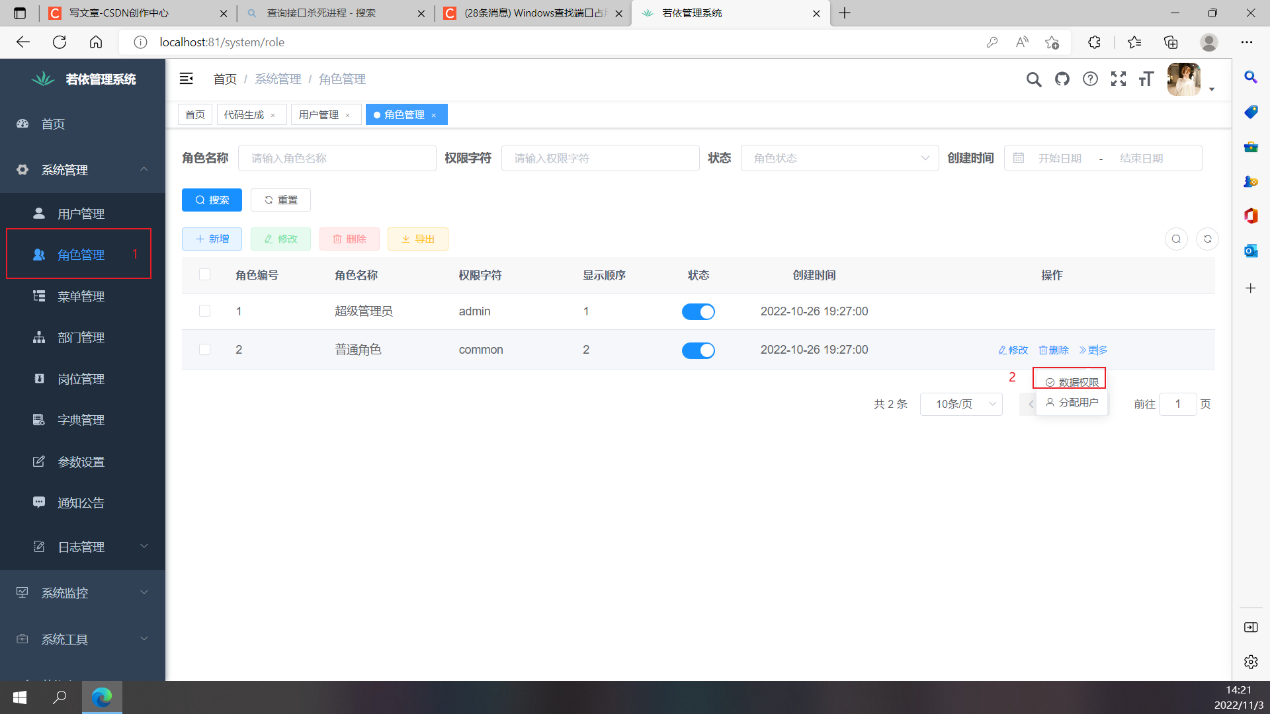This screenshot has width=1270, height=714.
Task: Collapse the sidebar with the hamburger icon
Action: [186, 78]
